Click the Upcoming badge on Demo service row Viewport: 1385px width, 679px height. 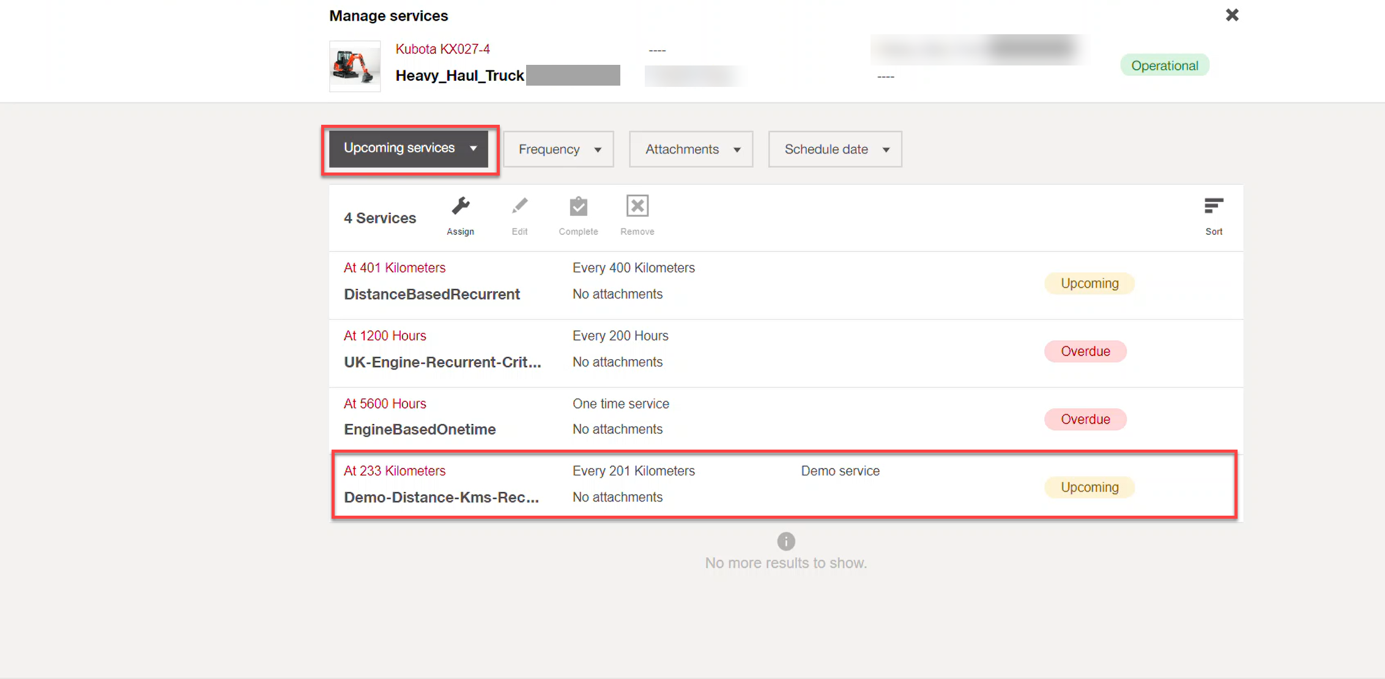[1089, 488]
